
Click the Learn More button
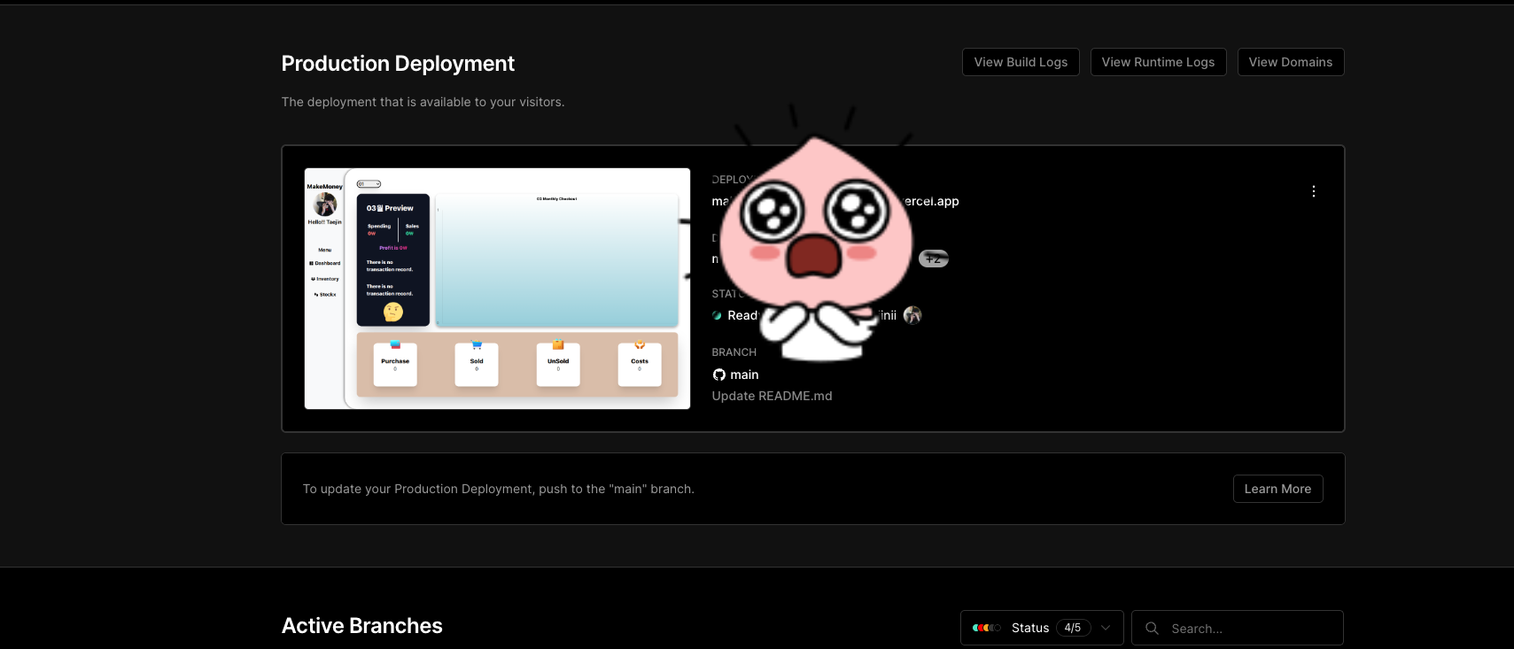(1277, 489)
